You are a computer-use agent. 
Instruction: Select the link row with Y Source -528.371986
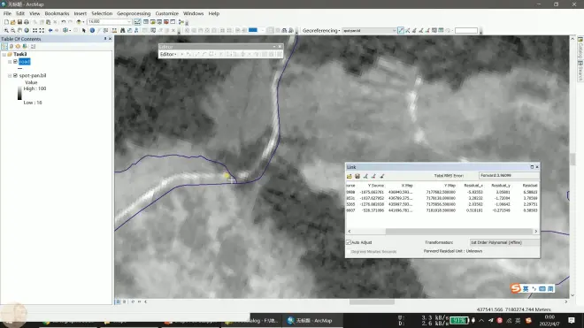pos(442,210)
